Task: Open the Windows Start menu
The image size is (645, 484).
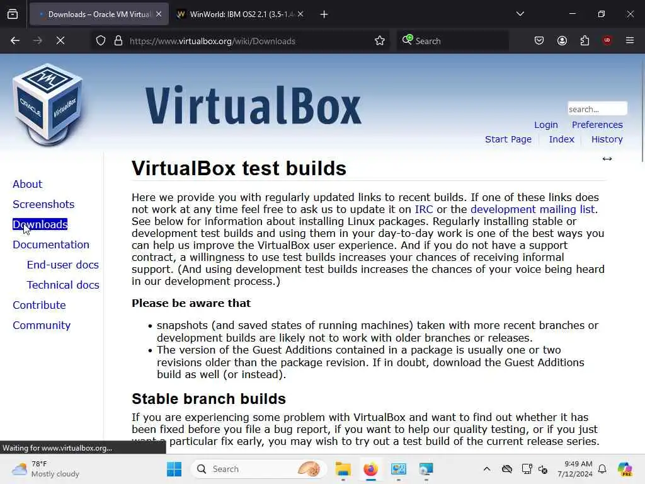Action: 174,469
